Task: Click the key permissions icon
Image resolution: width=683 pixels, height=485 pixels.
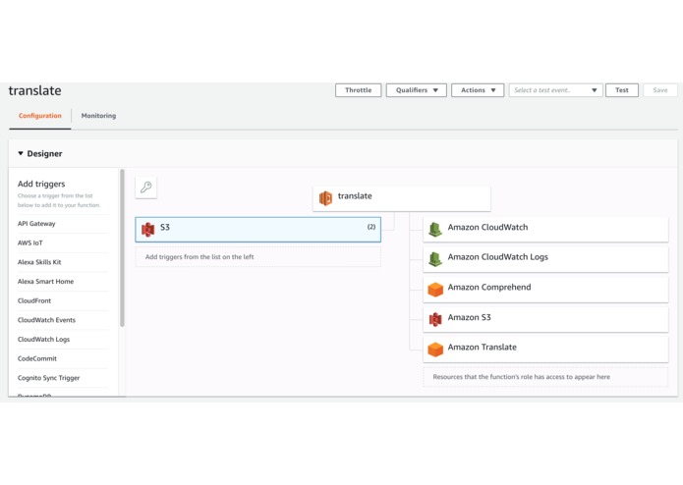Action: pos(145,188)
